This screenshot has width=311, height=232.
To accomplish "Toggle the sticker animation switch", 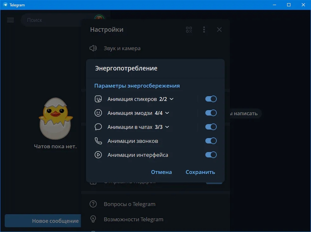I will [211, 99].
